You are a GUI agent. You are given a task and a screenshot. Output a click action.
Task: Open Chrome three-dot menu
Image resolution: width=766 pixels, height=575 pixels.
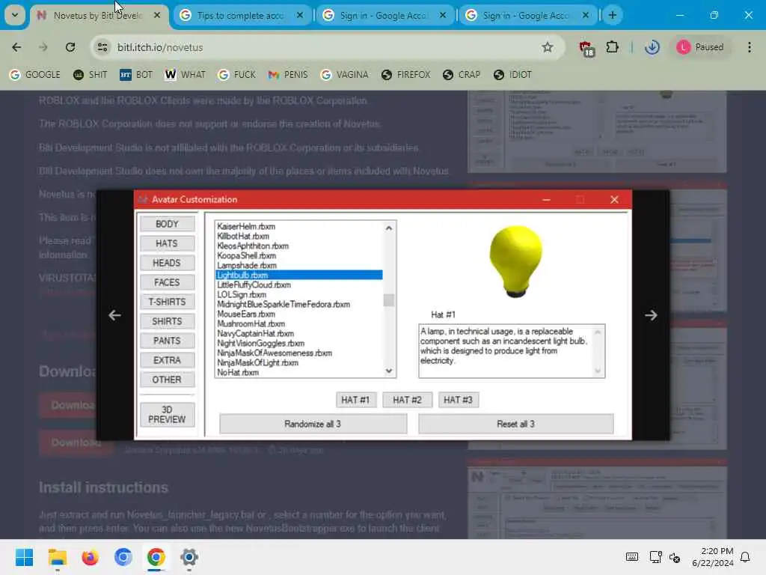[750, 47]
